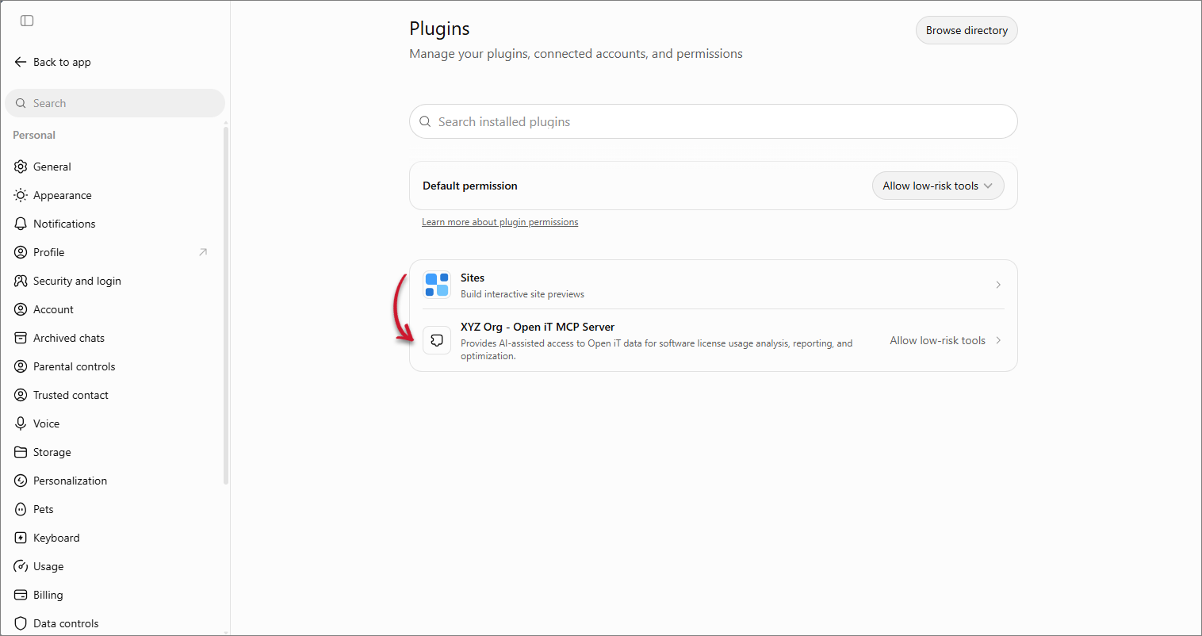Open the Trusted contact section
Viewport: 1202px width, 636px height.
(115, 395)
